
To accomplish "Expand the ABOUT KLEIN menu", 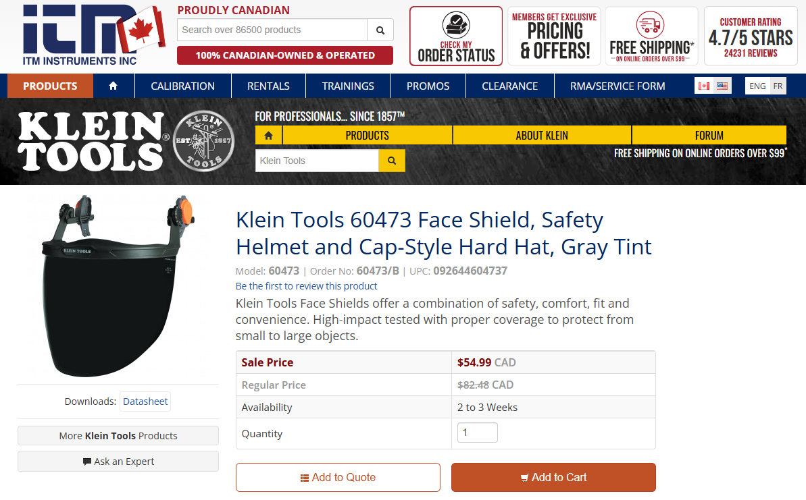I will 541,135.
